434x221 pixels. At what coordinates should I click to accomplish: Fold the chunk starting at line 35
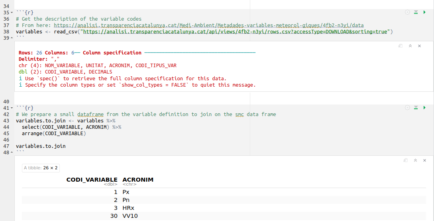(x=12, y=13)
